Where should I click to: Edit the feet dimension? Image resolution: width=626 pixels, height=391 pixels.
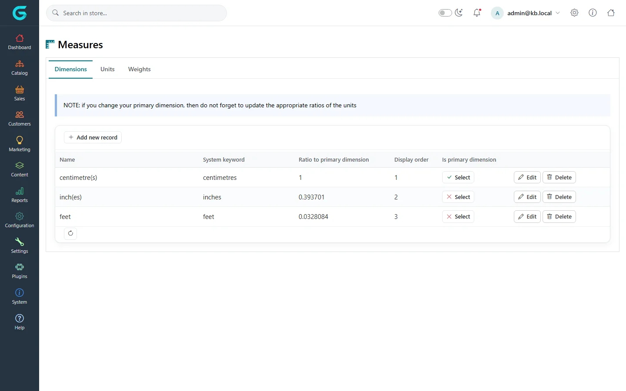tap(527, 216)
